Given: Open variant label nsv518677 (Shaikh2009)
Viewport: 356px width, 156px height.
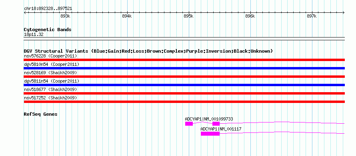Looking at the screenshot, I should pyautogui.click(x=50, y=89).
